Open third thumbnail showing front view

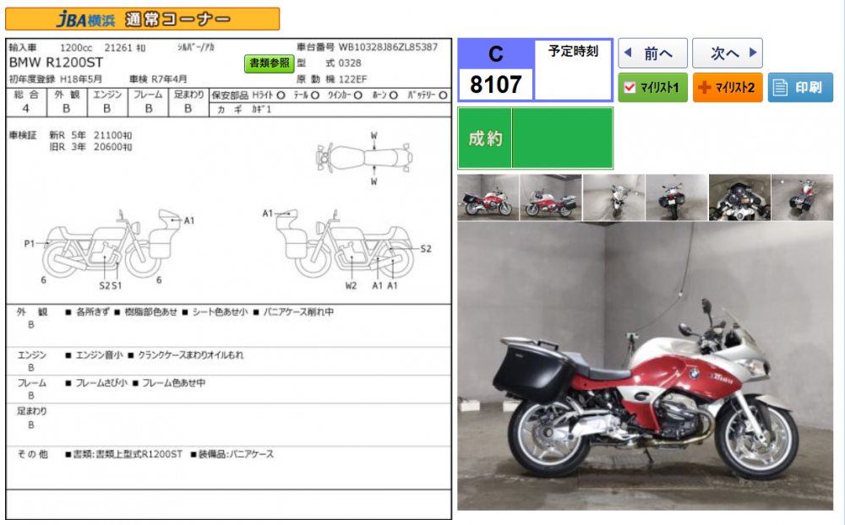(x=613, y=198)
